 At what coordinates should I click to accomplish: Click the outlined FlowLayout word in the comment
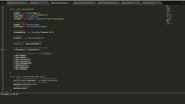pyautogui.click(x=47, y=53)
